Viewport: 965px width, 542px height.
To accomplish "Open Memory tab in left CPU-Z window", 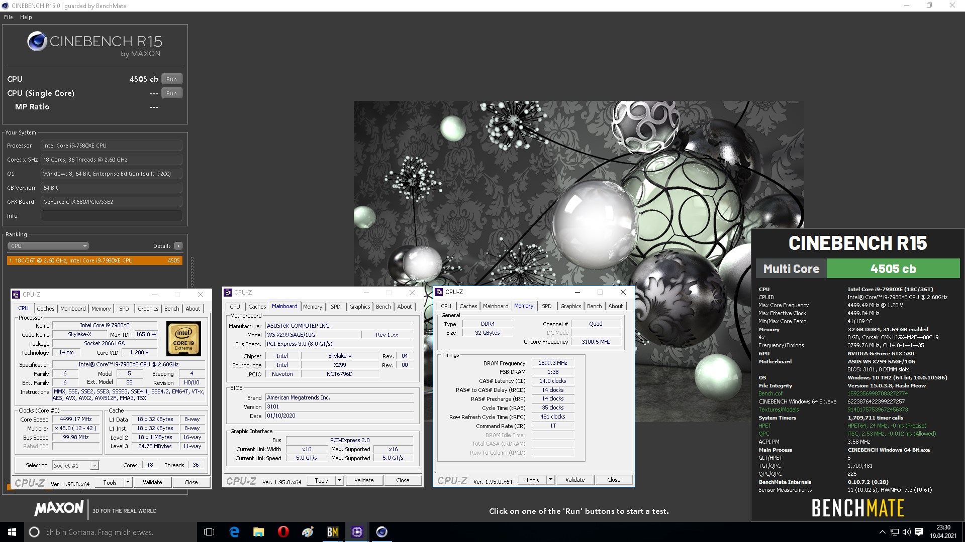I will click(x=101, y=309).
